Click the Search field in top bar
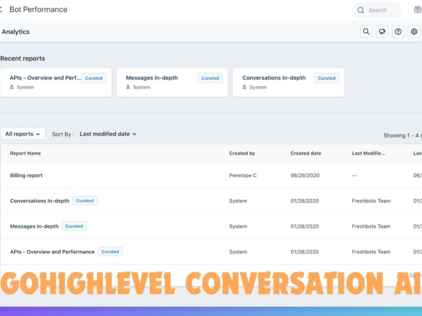This screenshot has height=316, width=422. click(x=377, y=10)
